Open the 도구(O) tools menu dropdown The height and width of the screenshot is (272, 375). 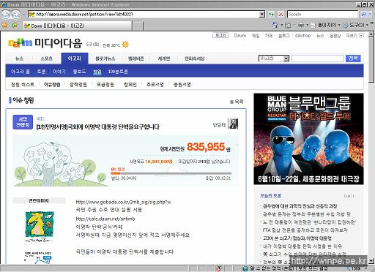pyautogui.click(x=355, y=25)
